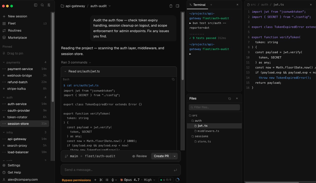The height and width of the screenshot is (183, 316).
Task: Open Create PR options arrow
Action: (x=174, y=156)
